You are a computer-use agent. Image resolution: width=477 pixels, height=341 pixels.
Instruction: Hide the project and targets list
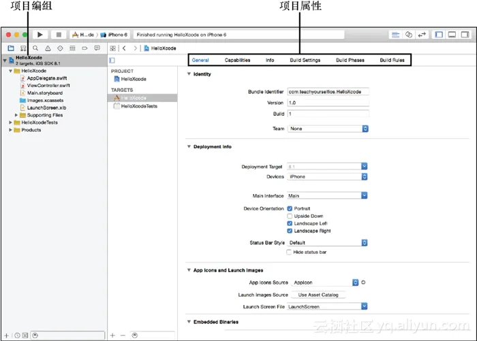(x=112, y=60)
